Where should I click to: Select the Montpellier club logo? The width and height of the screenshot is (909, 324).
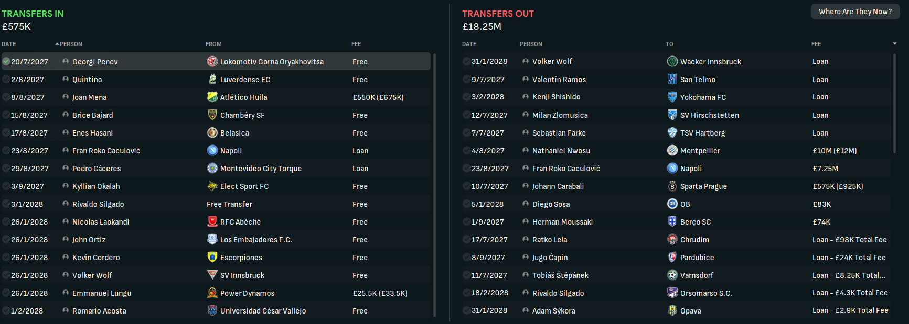pos(672,151)
